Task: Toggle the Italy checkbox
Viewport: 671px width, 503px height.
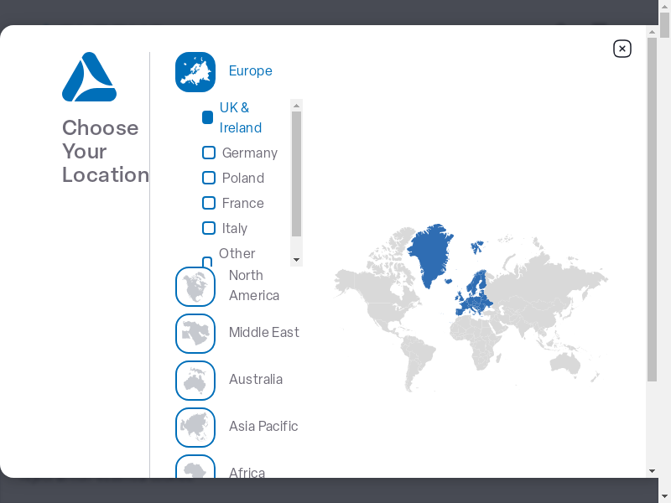Action: 209,228
